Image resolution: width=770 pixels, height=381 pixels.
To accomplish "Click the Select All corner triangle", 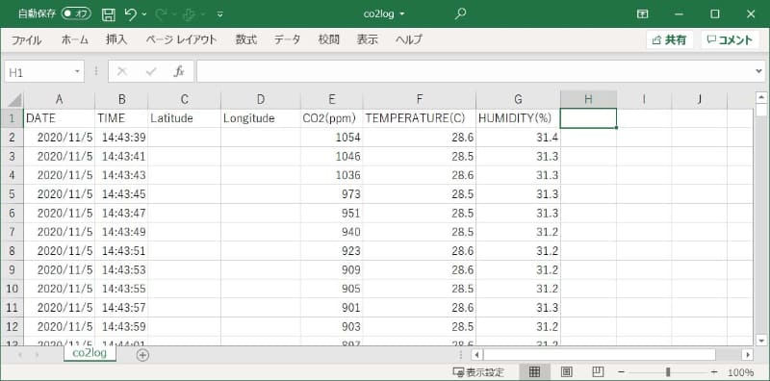I will (14, 100).
